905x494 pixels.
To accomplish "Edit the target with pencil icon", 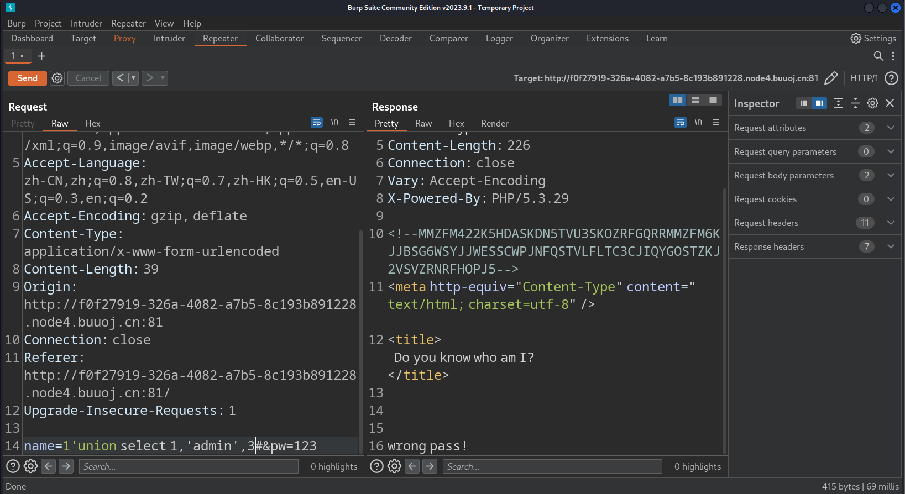I will [x=831, y=78].
